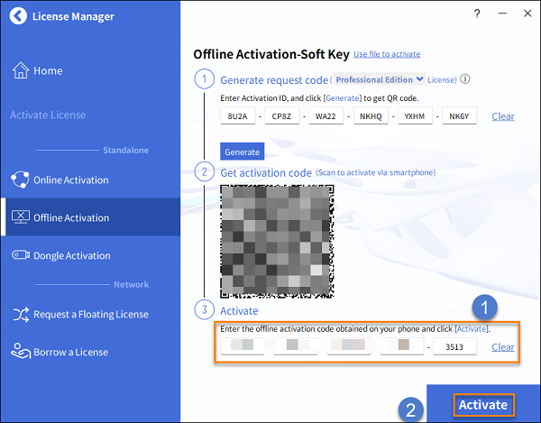Click the Offline Activation-Soft Key title

coord(271,54)
